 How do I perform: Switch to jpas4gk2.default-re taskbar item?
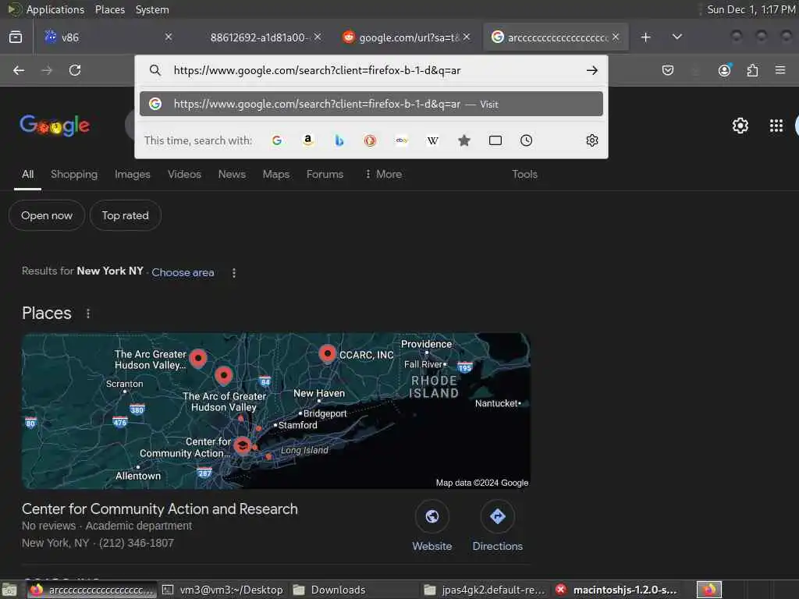pyautogui.click(x=485, y=590)
